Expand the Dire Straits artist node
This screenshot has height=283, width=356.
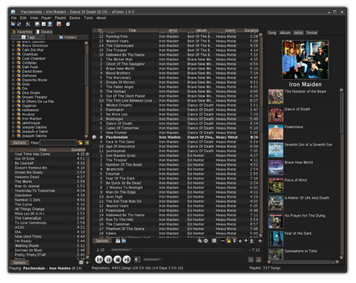coord(13,93)
